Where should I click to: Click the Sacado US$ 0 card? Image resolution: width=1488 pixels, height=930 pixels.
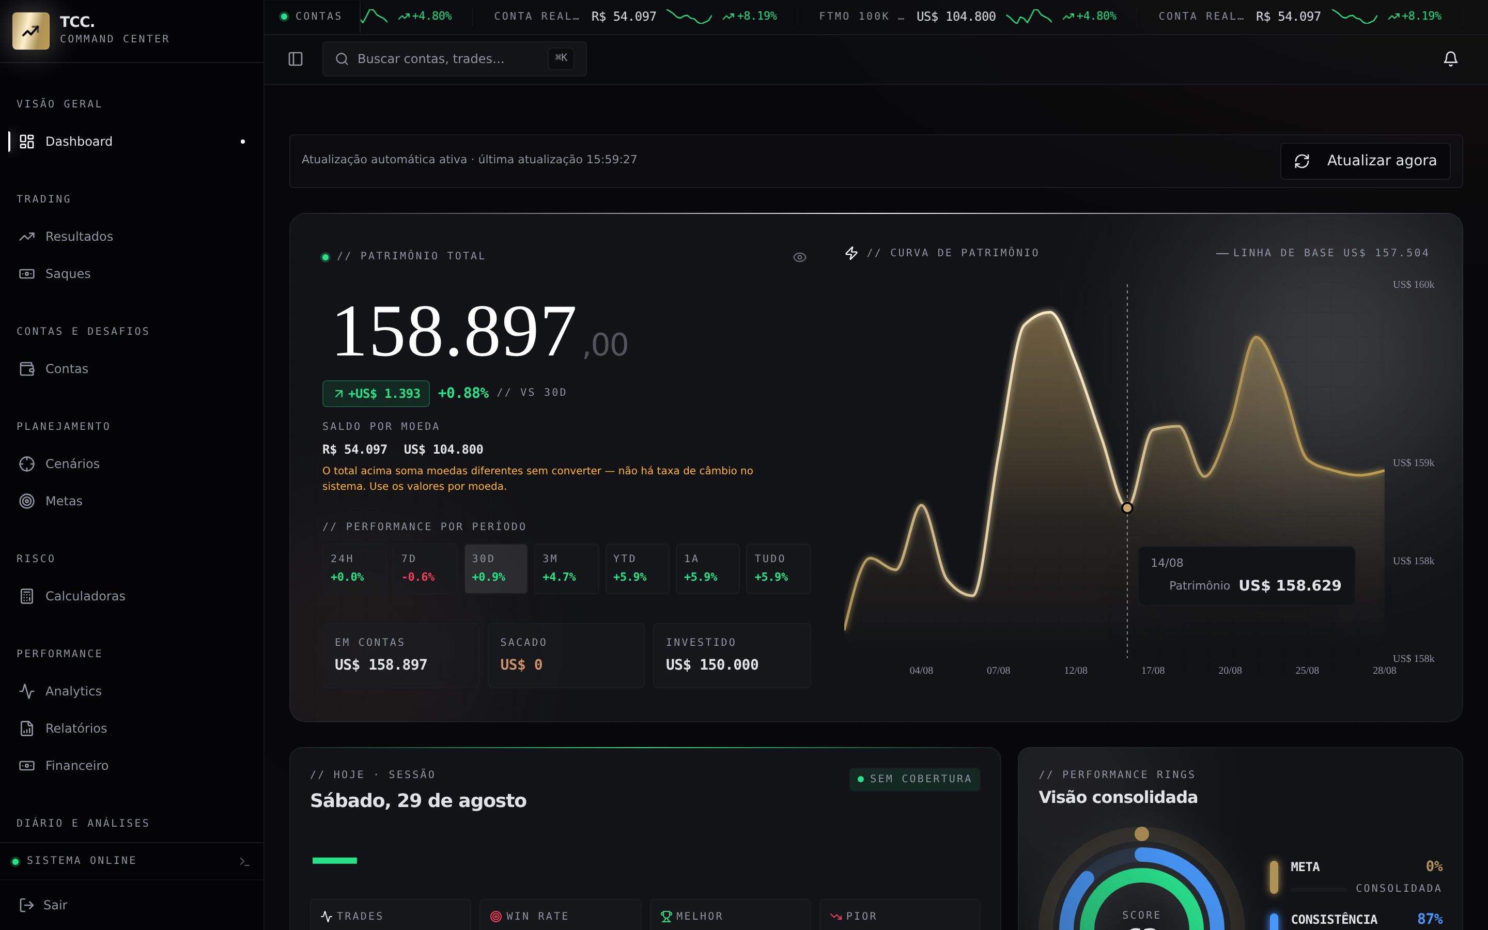point(566,656)
